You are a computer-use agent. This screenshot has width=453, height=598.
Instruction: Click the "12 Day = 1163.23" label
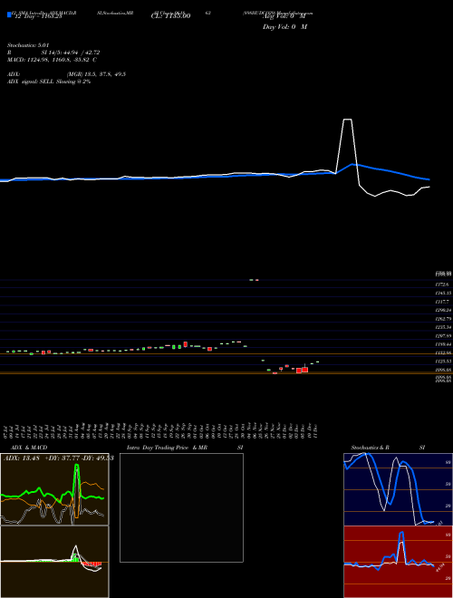pyautogui.click(x=38, y=16)
